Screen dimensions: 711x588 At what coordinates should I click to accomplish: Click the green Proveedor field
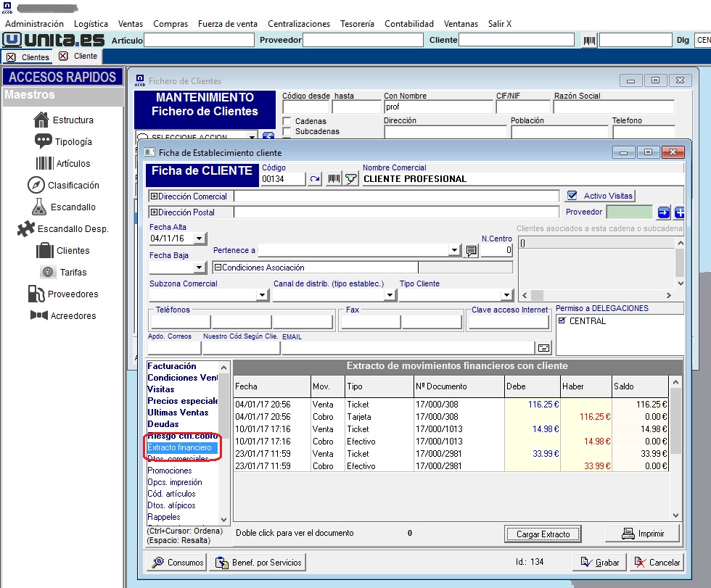tap(629, 212)
